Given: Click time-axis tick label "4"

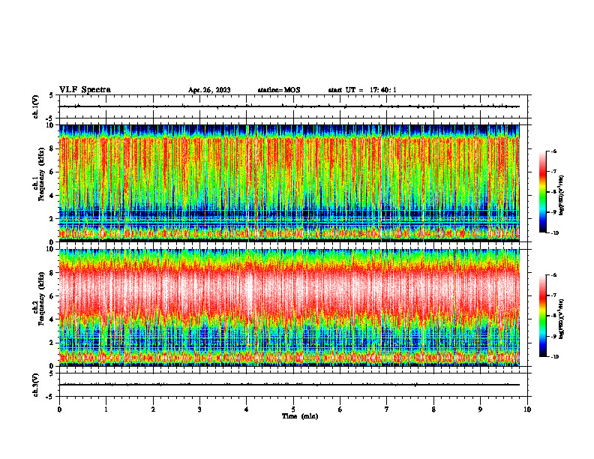Looking at the screenshot, I should 246,409.
